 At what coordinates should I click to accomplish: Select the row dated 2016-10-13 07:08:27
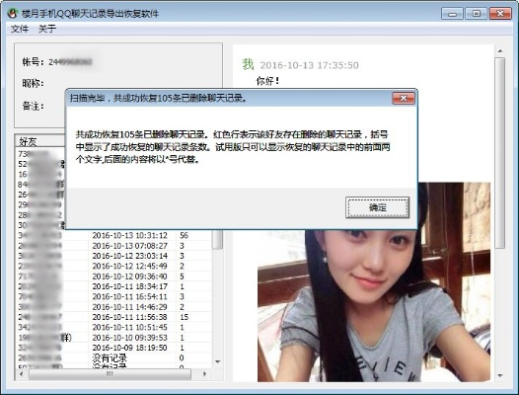click(x=113, y=246)
